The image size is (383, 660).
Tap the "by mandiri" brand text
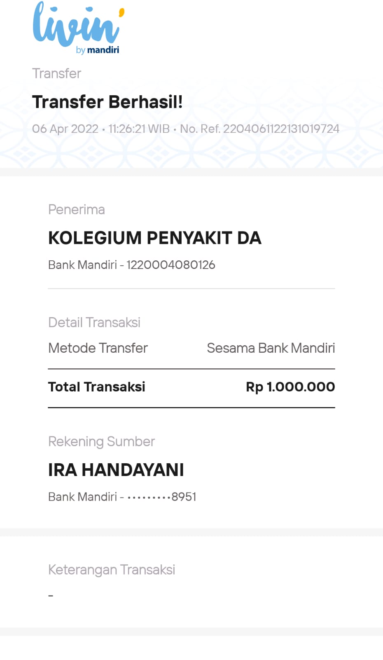(98, 50)
